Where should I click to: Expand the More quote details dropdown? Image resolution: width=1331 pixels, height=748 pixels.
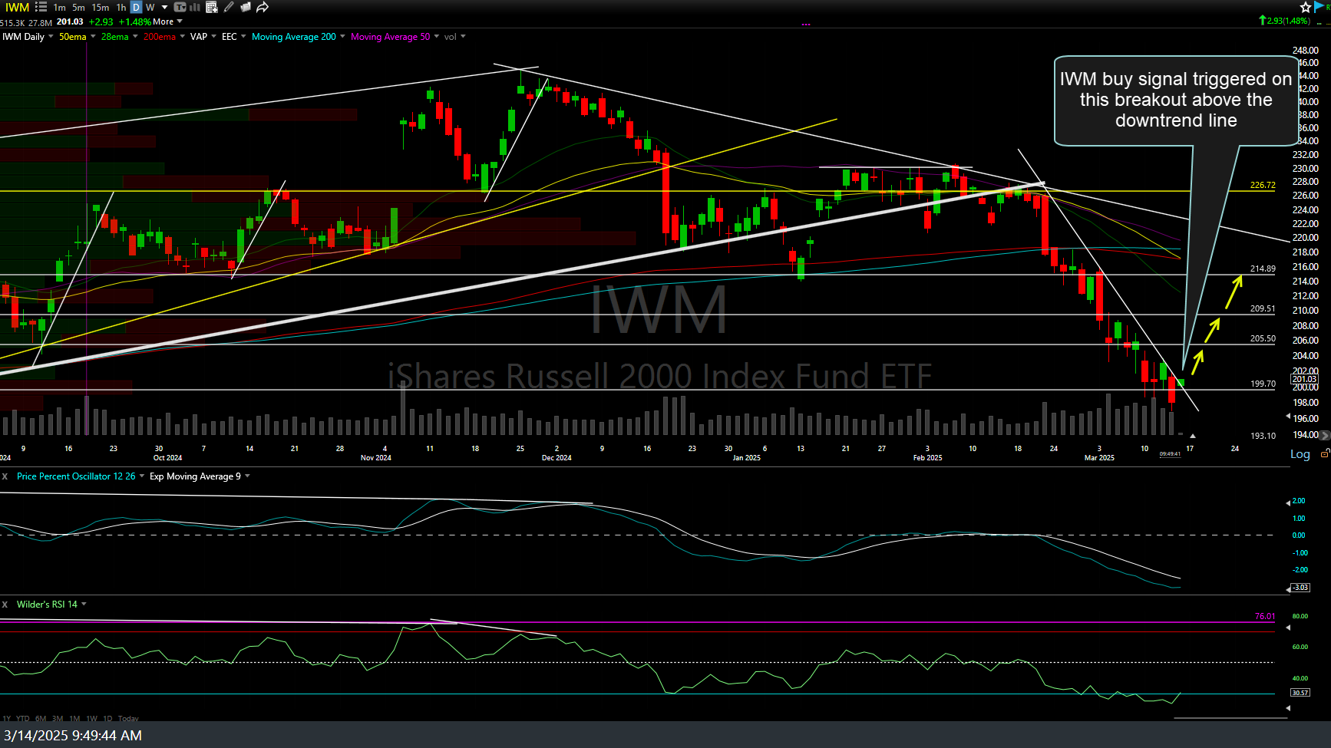[x=165, y=21]
